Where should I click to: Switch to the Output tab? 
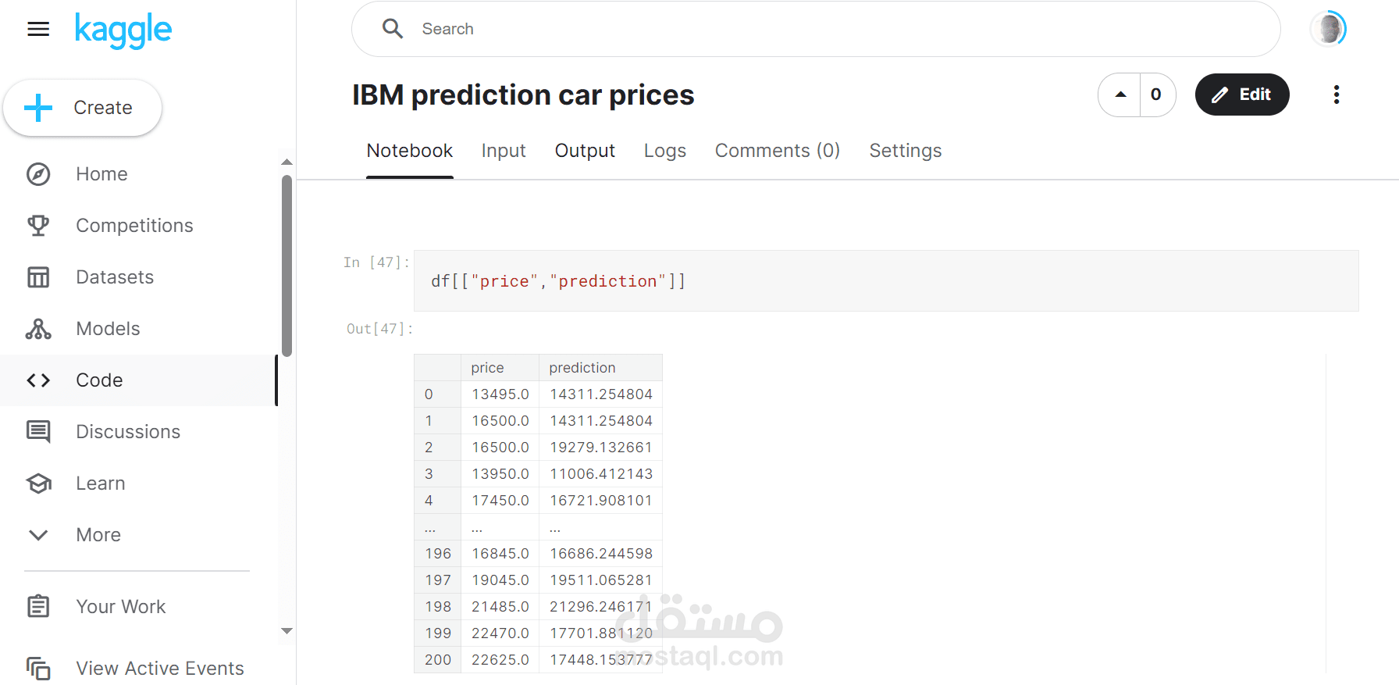pos(585,151)
